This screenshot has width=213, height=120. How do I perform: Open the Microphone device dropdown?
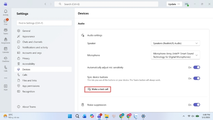(x=175, y=55)
